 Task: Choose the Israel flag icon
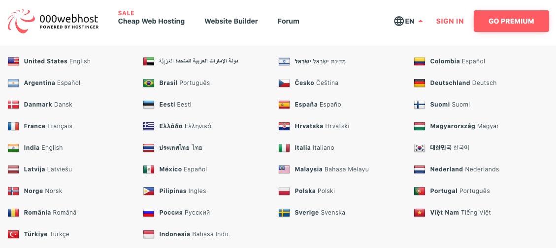[x=284, y=61]
